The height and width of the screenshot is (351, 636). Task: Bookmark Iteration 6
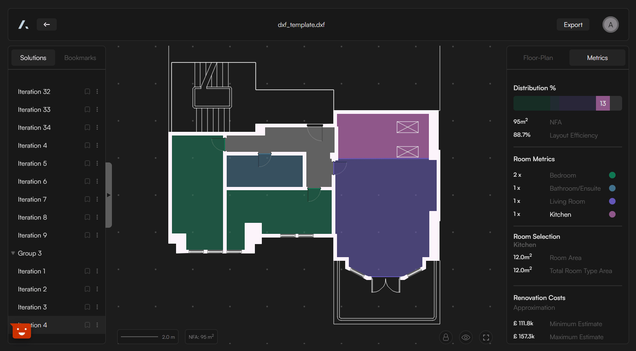pos(87,182)
